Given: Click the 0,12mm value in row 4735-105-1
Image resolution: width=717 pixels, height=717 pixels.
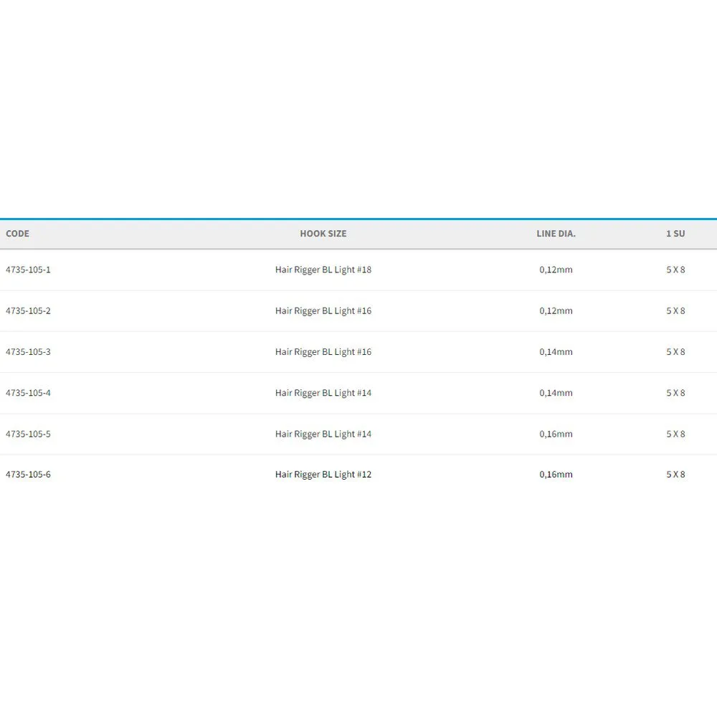Looking at the screenshot, I should pos(556,270).
